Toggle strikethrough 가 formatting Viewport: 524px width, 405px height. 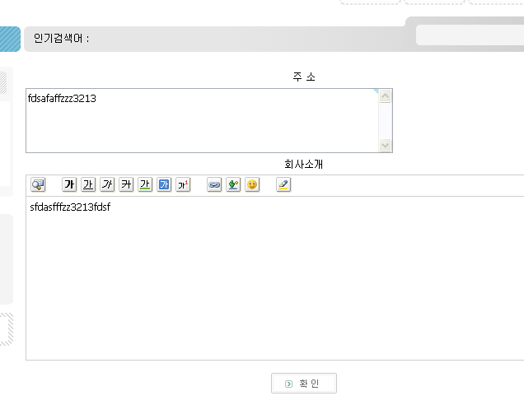click(x=126, y=184)
